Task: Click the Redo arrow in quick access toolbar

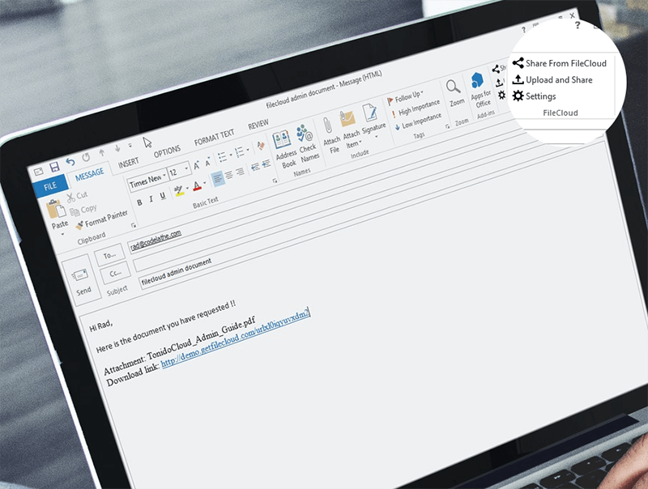Action: [x=86, y=157]
